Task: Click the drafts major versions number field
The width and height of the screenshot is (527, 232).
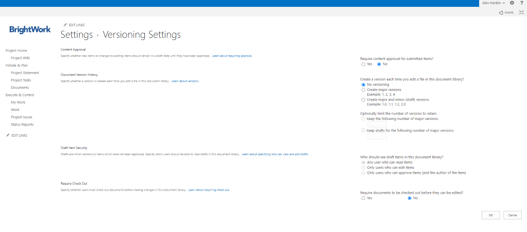Action: tap(376, 136)
